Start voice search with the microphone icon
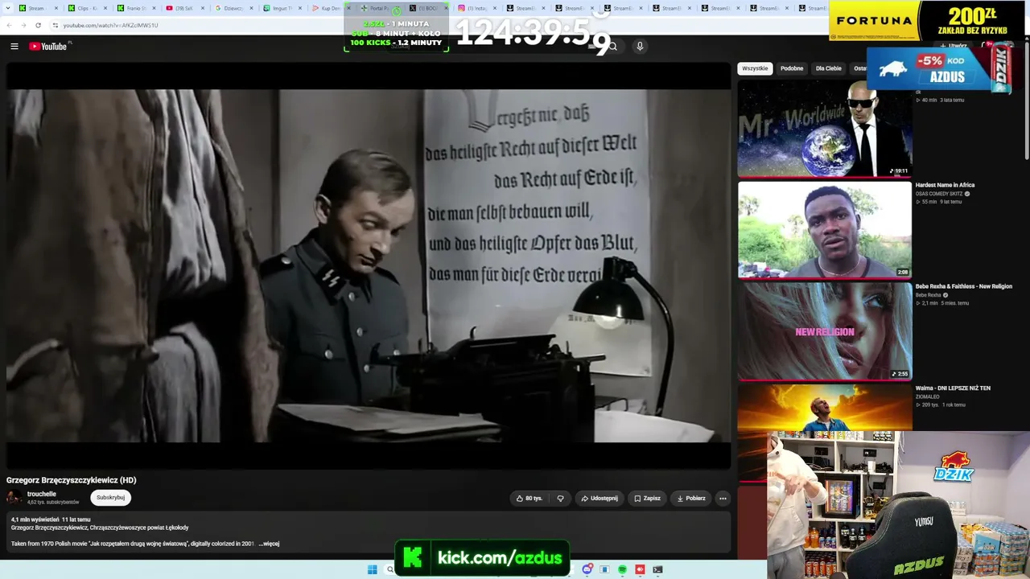Screen dimensions: 1030x579 [x=640, y=47]
